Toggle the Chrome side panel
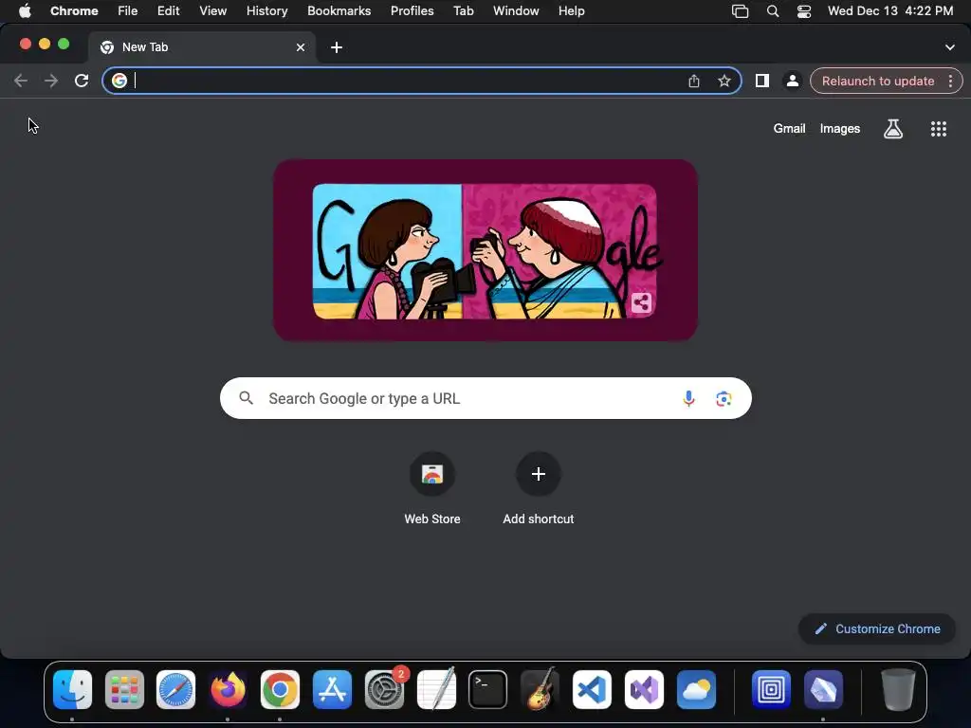The width and height of the screenshot is (971, 728). tap(762, 82)
